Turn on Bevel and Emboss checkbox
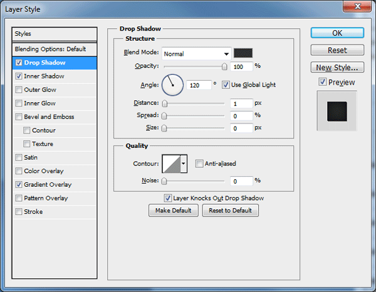This screenshot has width=376, height=292. pos(19,117)
